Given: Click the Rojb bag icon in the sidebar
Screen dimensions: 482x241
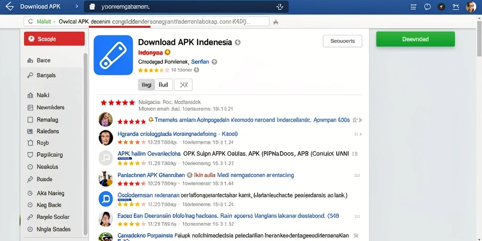Looking at the screenshot, I should tap(30, 143).
